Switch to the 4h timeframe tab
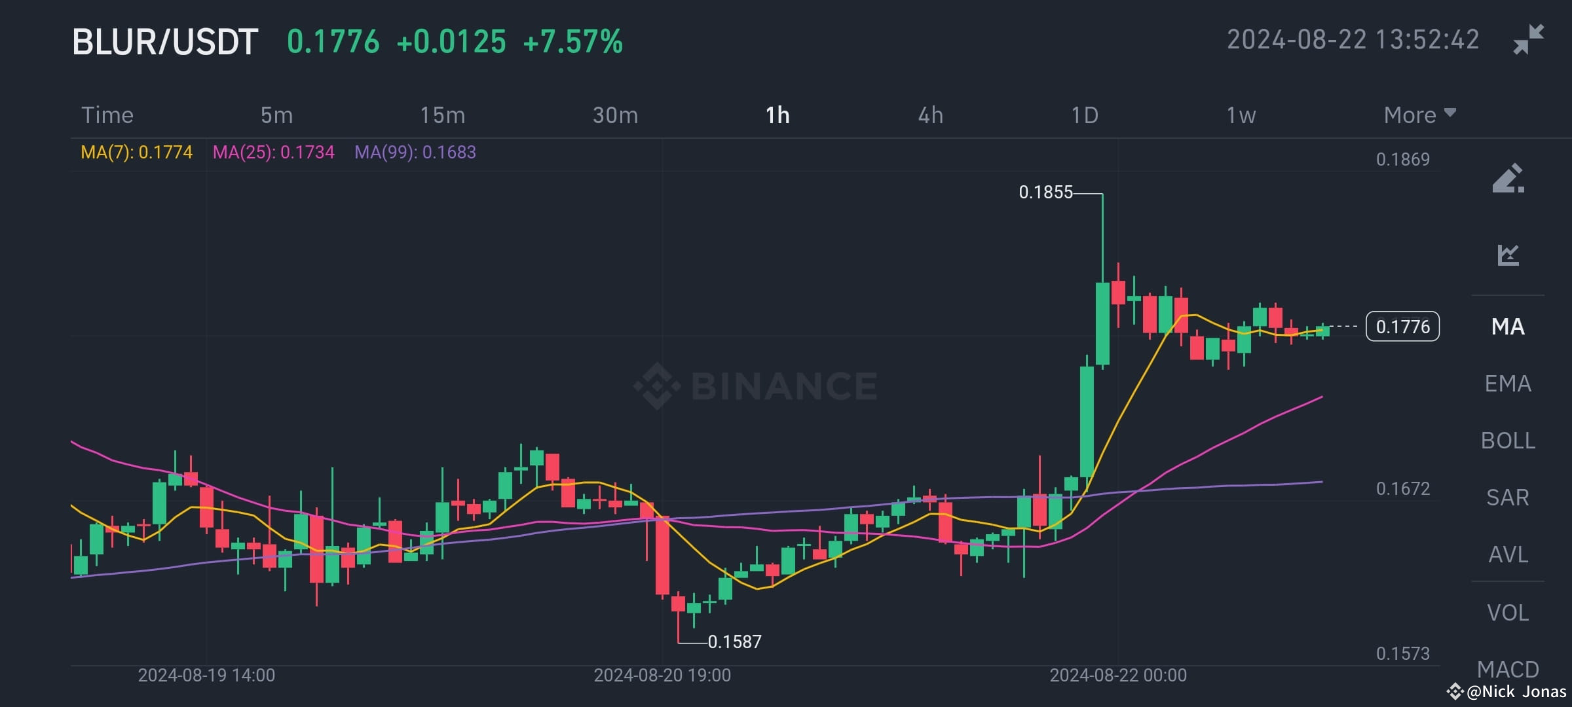The height and width of the screenshot is (707, 1572). pyautogui.click(x=931, y=115)
